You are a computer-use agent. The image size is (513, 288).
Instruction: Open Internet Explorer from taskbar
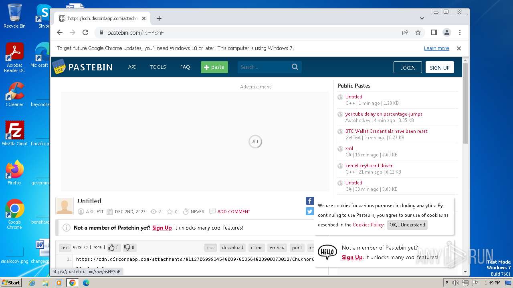(32, 283)
